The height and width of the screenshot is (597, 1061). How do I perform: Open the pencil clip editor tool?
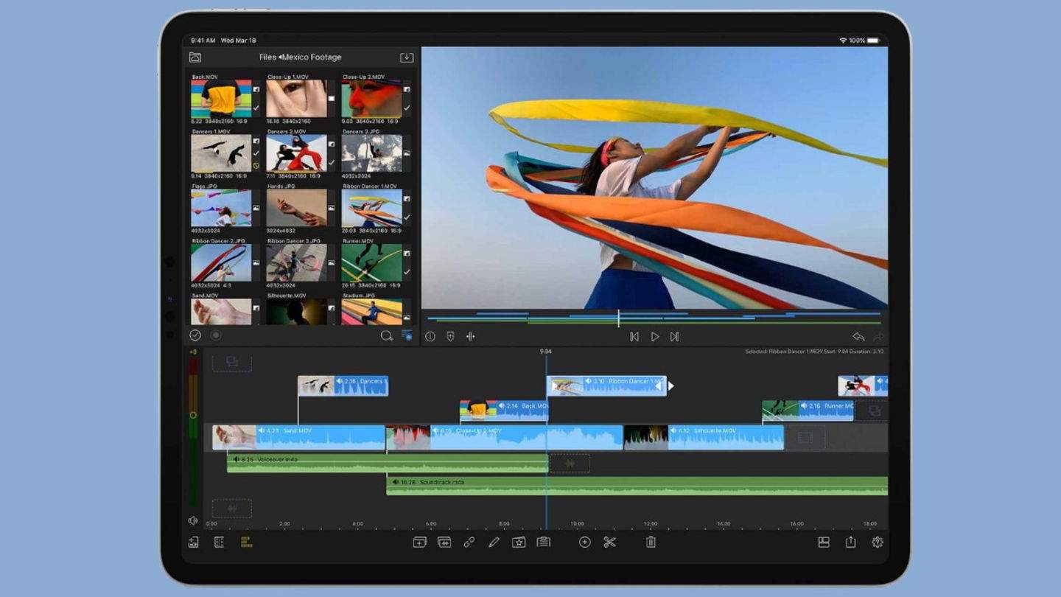[494, 543]
